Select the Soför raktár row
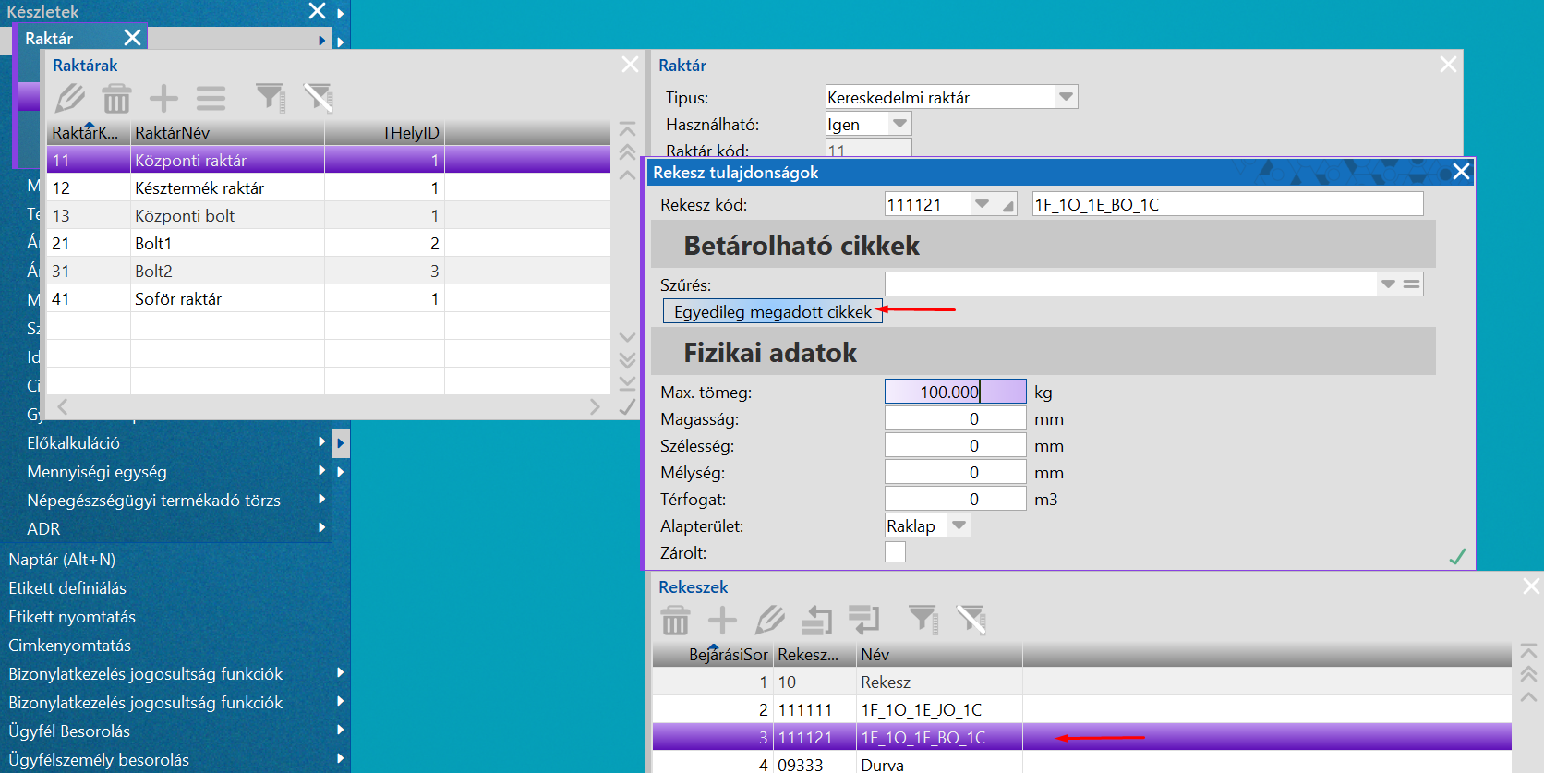 [x=329, y=298]
